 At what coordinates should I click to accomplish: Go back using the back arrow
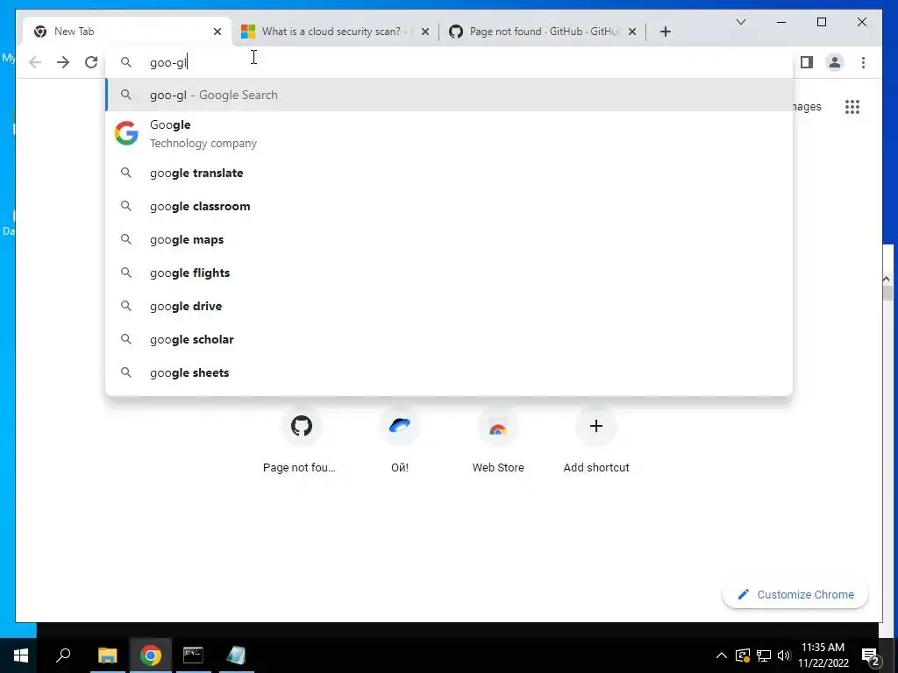pyautogui.click(x=35, y=62)
